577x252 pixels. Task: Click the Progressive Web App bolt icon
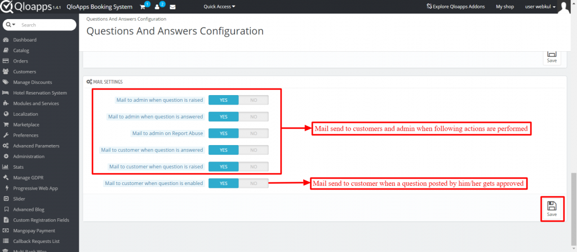point(6,188)
